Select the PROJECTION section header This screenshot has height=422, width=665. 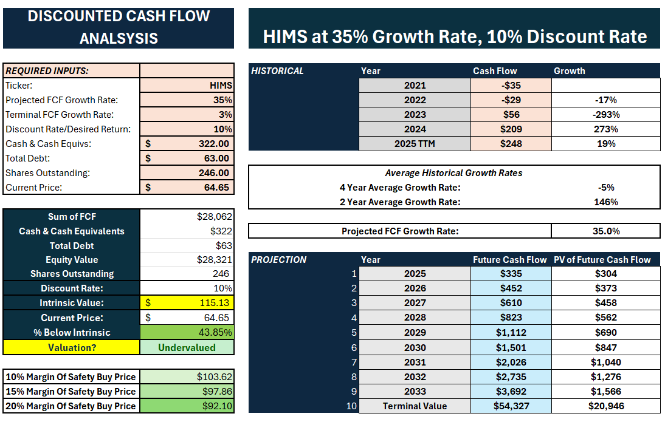click(x=278, y=260)
